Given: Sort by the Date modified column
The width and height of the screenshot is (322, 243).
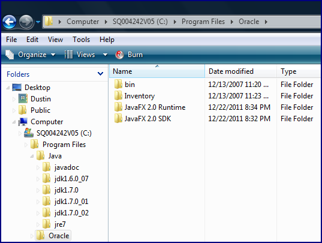Looking at the screenshot, I should point(241,71).
